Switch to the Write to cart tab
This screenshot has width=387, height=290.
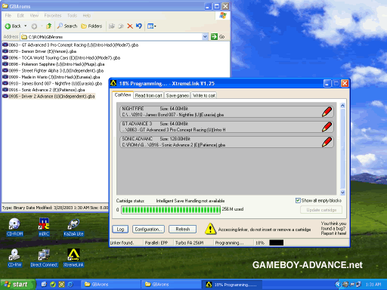tap(204, 95)
